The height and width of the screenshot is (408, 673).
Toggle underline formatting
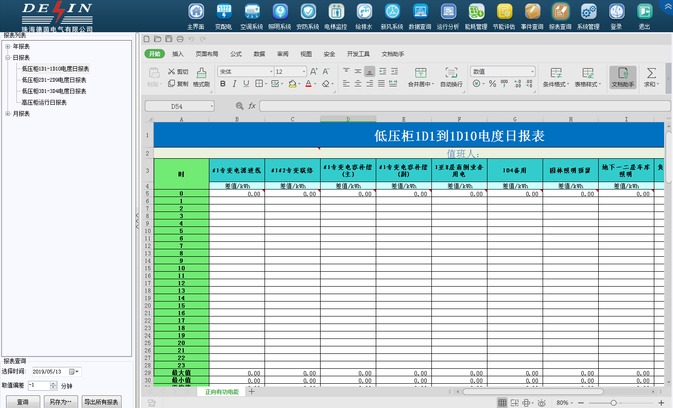246,84
